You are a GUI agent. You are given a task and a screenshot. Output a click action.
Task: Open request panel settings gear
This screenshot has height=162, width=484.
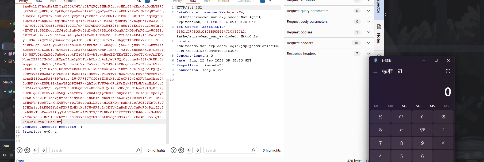point(27,150)
